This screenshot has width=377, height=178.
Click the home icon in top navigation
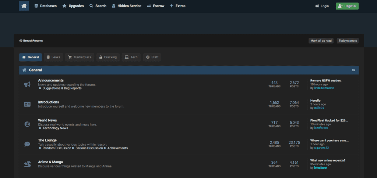click(x=24, y=6)
